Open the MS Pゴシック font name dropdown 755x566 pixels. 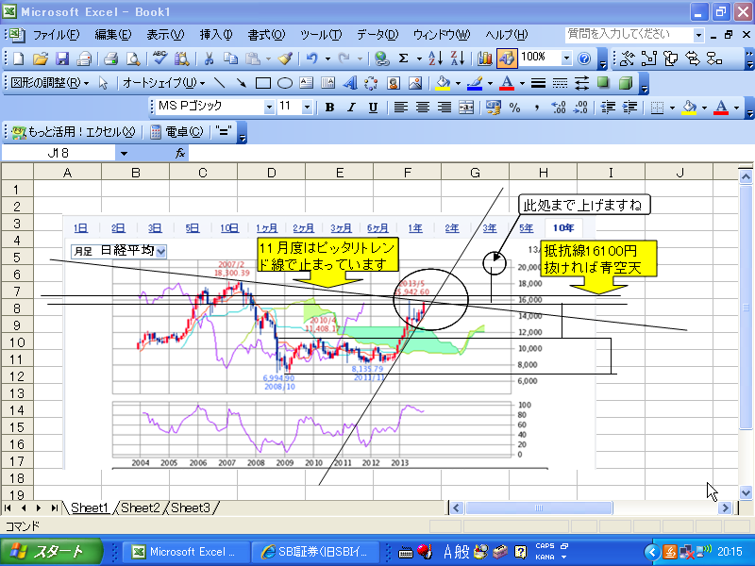coord(269,108)
